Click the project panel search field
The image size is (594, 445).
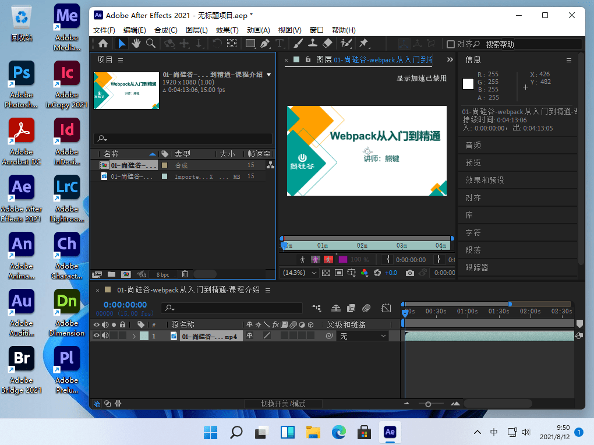click(x=183, y=139)
